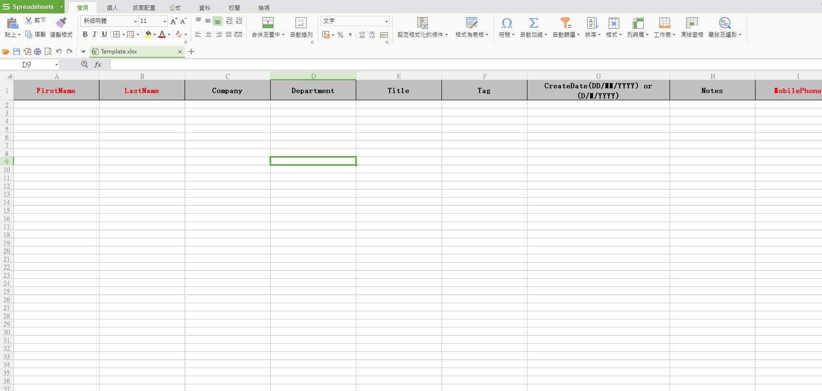Viewport: 822px width, 391px height.
Task: Activate the Format Painter (複製格式) brush
Action: pos(61,22)
